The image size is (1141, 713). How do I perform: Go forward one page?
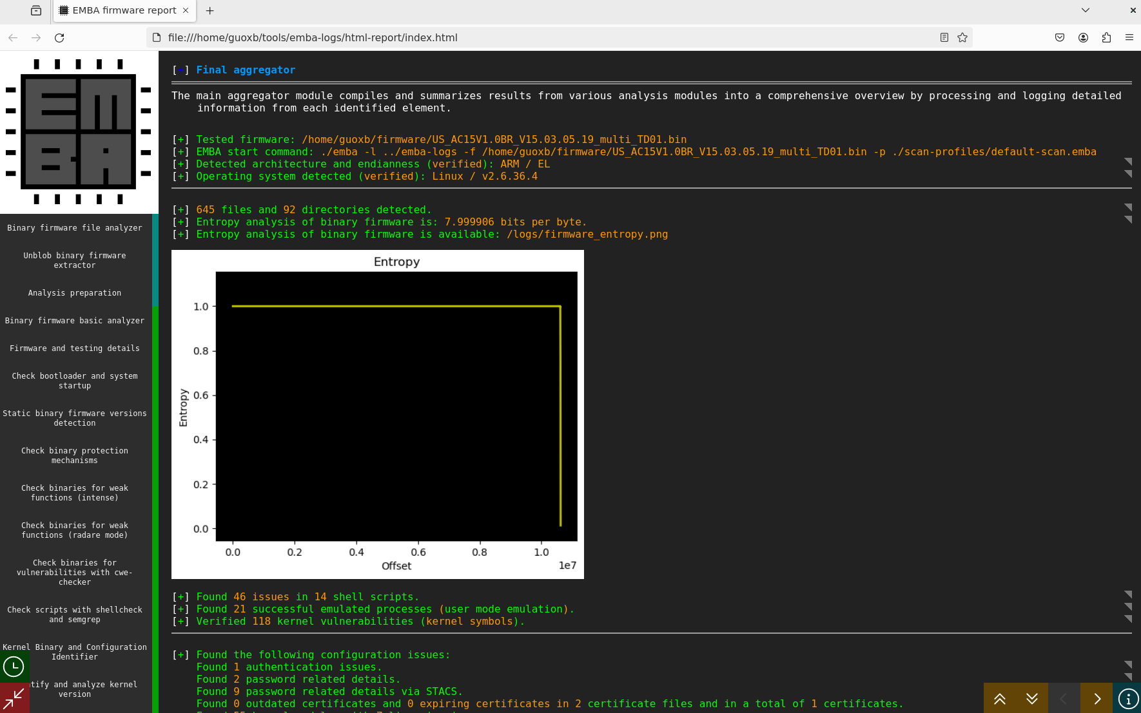point(36,37)
